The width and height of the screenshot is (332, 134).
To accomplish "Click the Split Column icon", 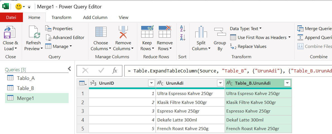I will point(201,32).
